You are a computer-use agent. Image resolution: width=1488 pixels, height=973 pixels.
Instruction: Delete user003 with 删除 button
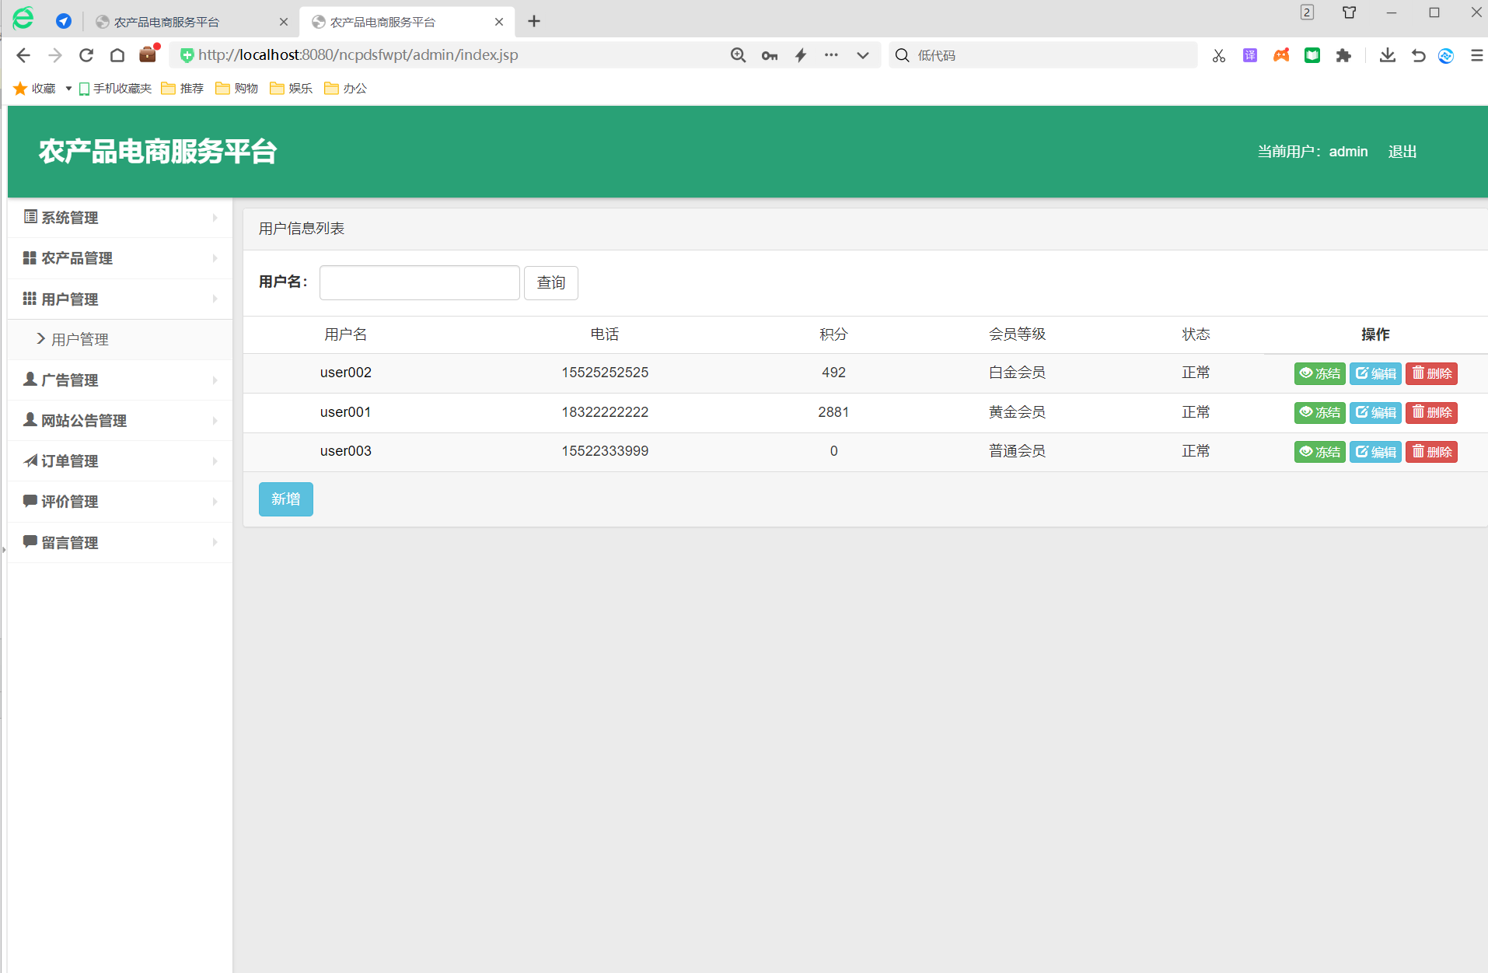[1431, 452]
